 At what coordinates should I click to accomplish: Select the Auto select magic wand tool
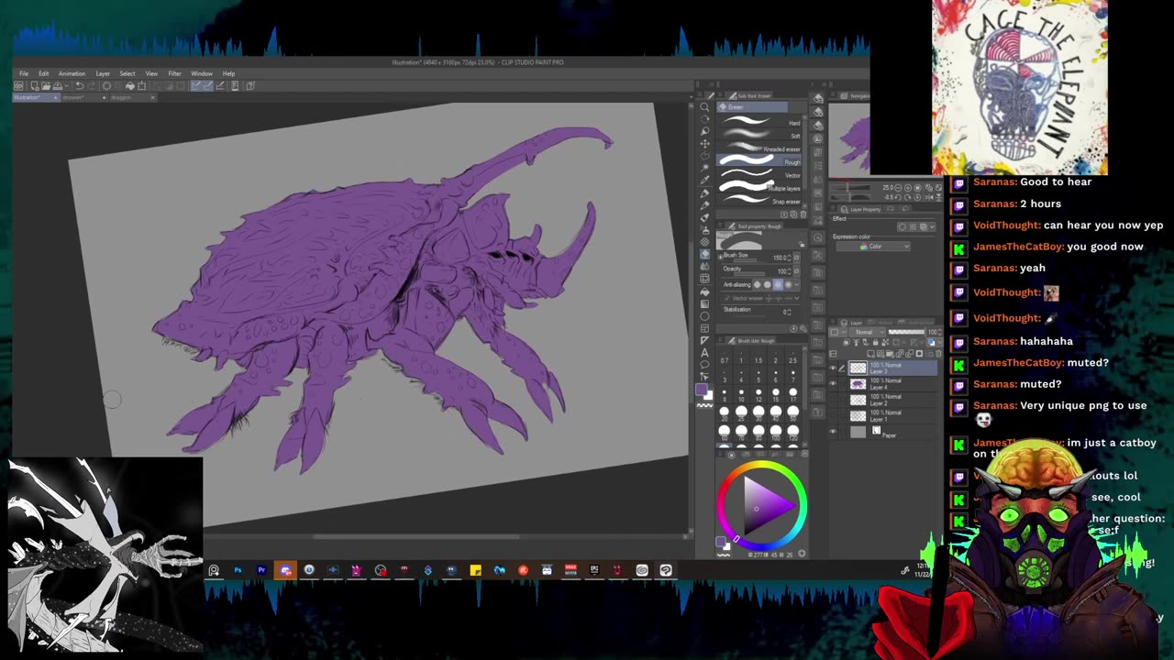704,168
